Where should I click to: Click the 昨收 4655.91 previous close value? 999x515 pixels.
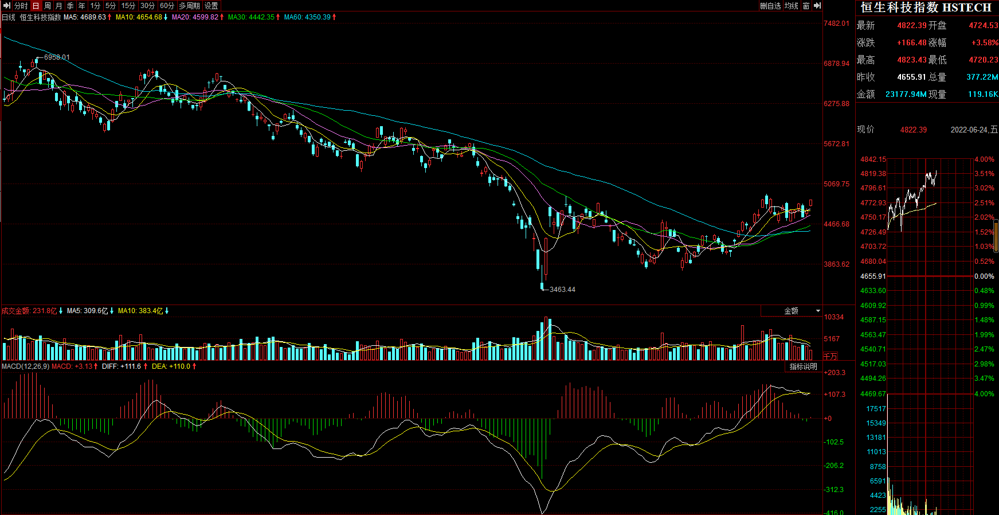pos(911,77)
